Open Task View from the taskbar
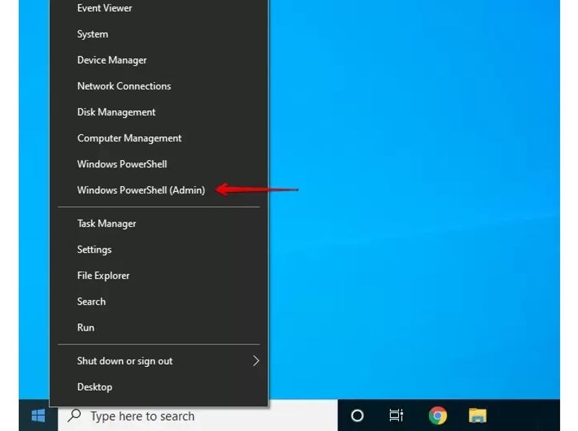 [397, 416]
